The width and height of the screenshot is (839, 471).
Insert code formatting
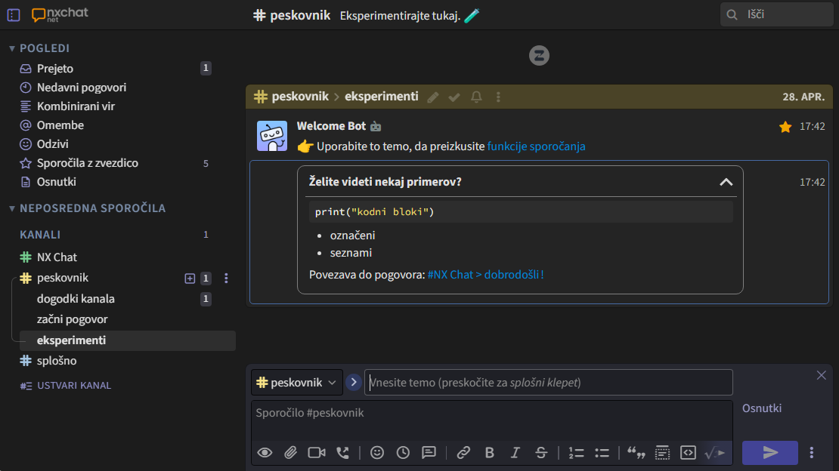click(x=688, y=453)
